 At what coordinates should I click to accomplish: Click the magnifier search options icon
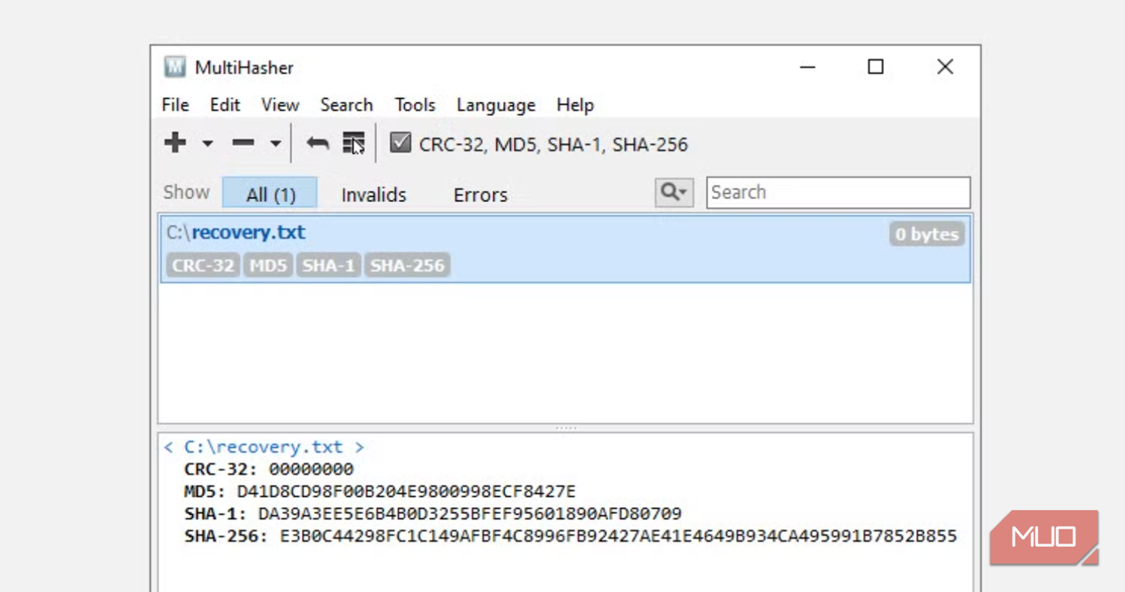pos(674,192)
